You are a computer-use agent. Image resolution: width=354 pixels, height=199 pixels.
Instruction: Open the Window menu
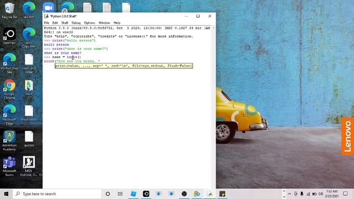105,23
